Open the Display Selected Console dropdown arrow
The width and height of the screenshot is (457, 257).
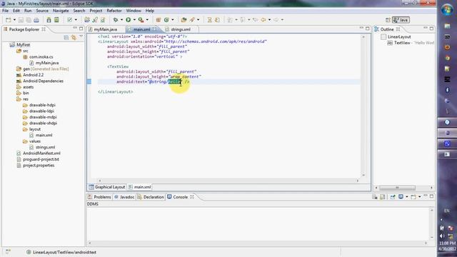(x=407, y=197)
